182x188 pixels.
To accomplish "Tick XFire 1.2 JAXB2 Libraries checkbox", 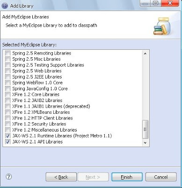I will [x=7, y=101].
